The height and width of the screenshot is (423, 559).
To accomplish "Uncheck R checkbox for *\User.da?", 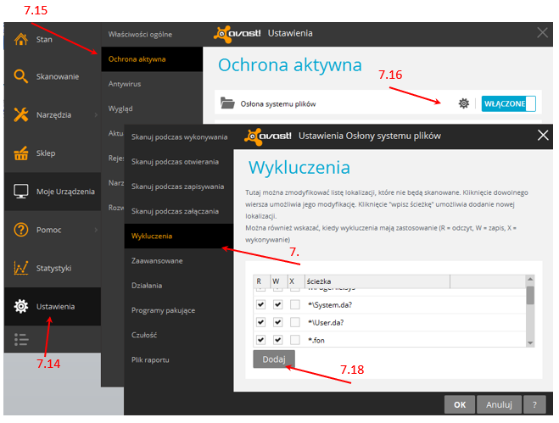I will coord(260,322).
